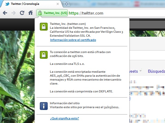The width and height of the screenshot is (165, 123).
Task: Click "codificación de 256 bits." text
Action: coord(67,56)
